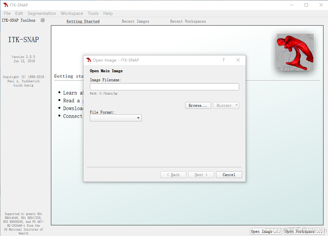Click the Browse... button
The width and height of the screenshot is (328, 236).
pos(198,106)
